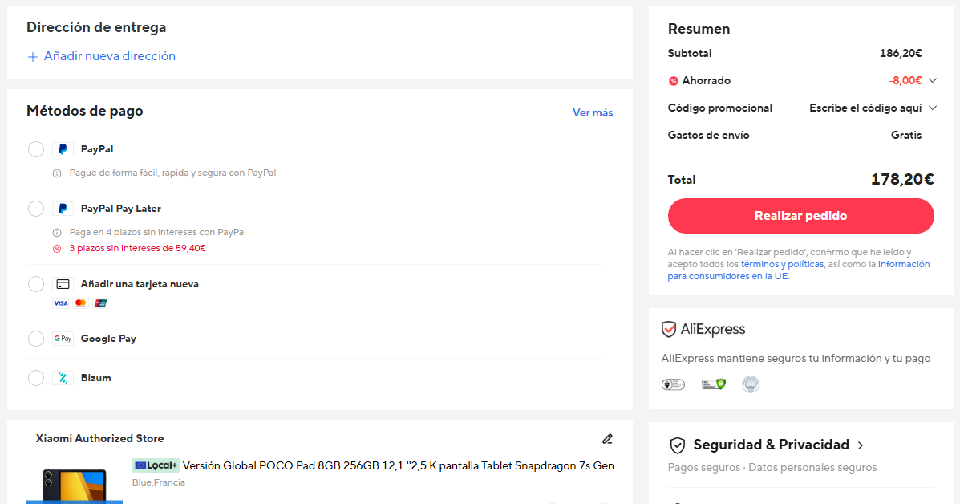Click the Seguridad & Privacidad shield icon
The image size is (960, 504).
tap(678, 445)
